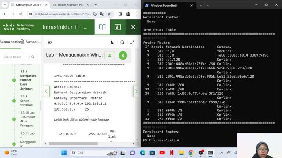Open Microsoft Store from taskbar

pos(152,153)
